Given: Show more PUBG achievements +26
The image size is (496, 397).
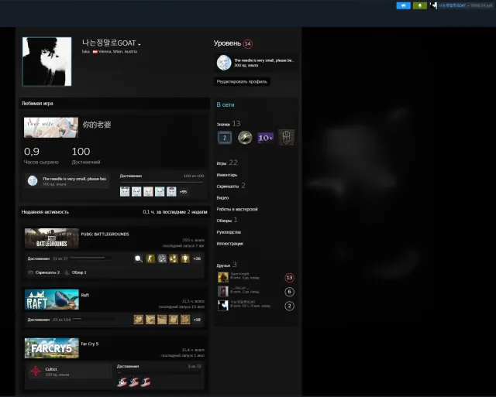Looking at the screenshot, I should (x=197, y=258).
